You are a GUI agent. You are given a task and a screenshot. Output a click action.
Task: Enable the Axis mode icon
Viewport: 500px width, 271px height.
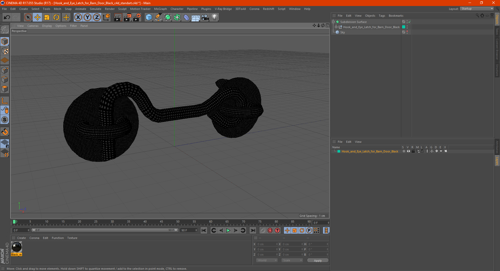click(5, 101)
